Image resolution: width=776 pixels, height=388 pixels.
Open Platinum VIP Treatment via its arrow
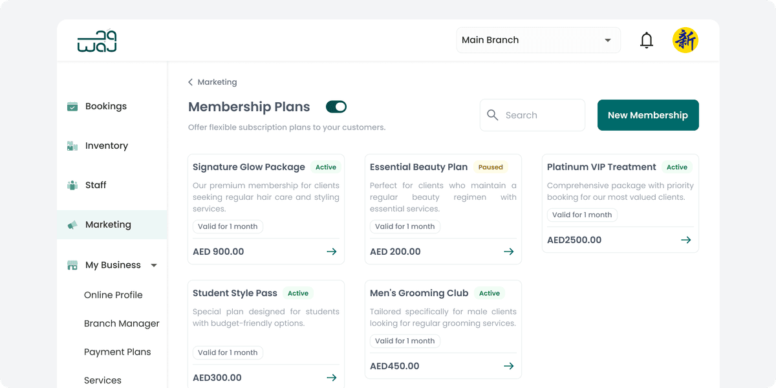click(x=686, y=240)
